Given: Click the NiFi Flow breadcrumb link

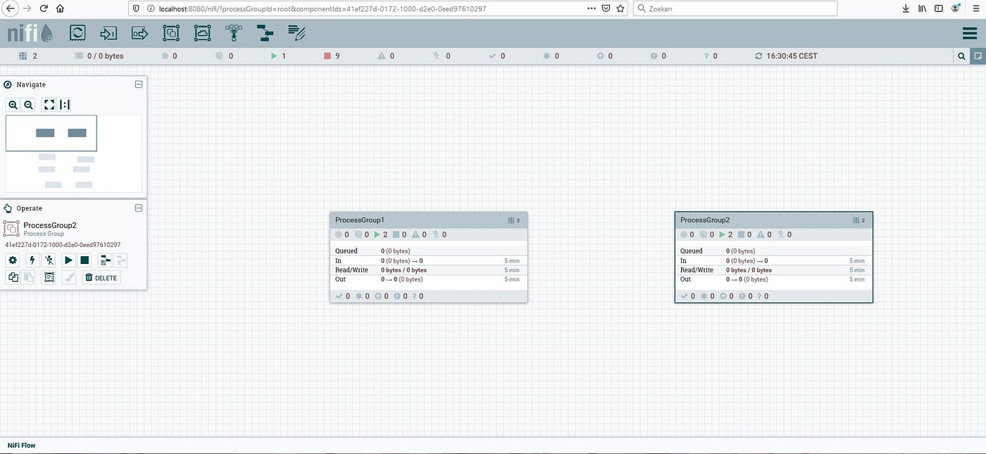Looking at the screenshot, I should click(x=21, y=446).
